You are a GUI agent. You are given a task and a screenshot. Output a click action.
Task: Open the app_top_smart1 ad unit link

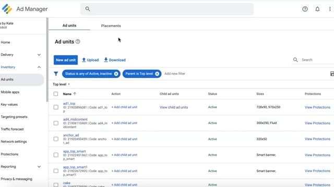75,167
